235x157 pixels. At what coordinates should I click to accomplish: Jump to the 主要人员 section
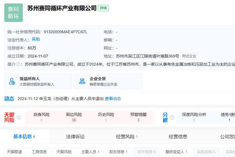[x=90, y=152]
